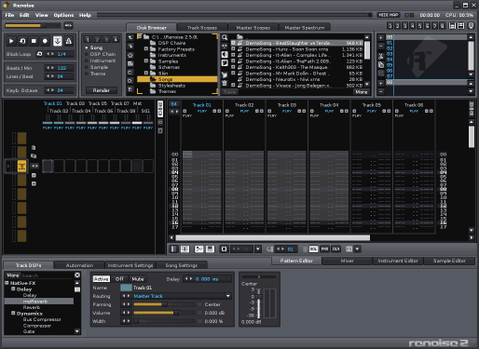This screenshot has width=479, height=349.
Task: Open the Options menu
Action: click(63, 15)
